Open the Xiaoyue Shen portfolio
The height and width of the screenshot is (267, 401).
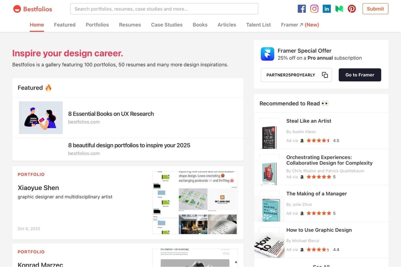click(x=38, y=188)
